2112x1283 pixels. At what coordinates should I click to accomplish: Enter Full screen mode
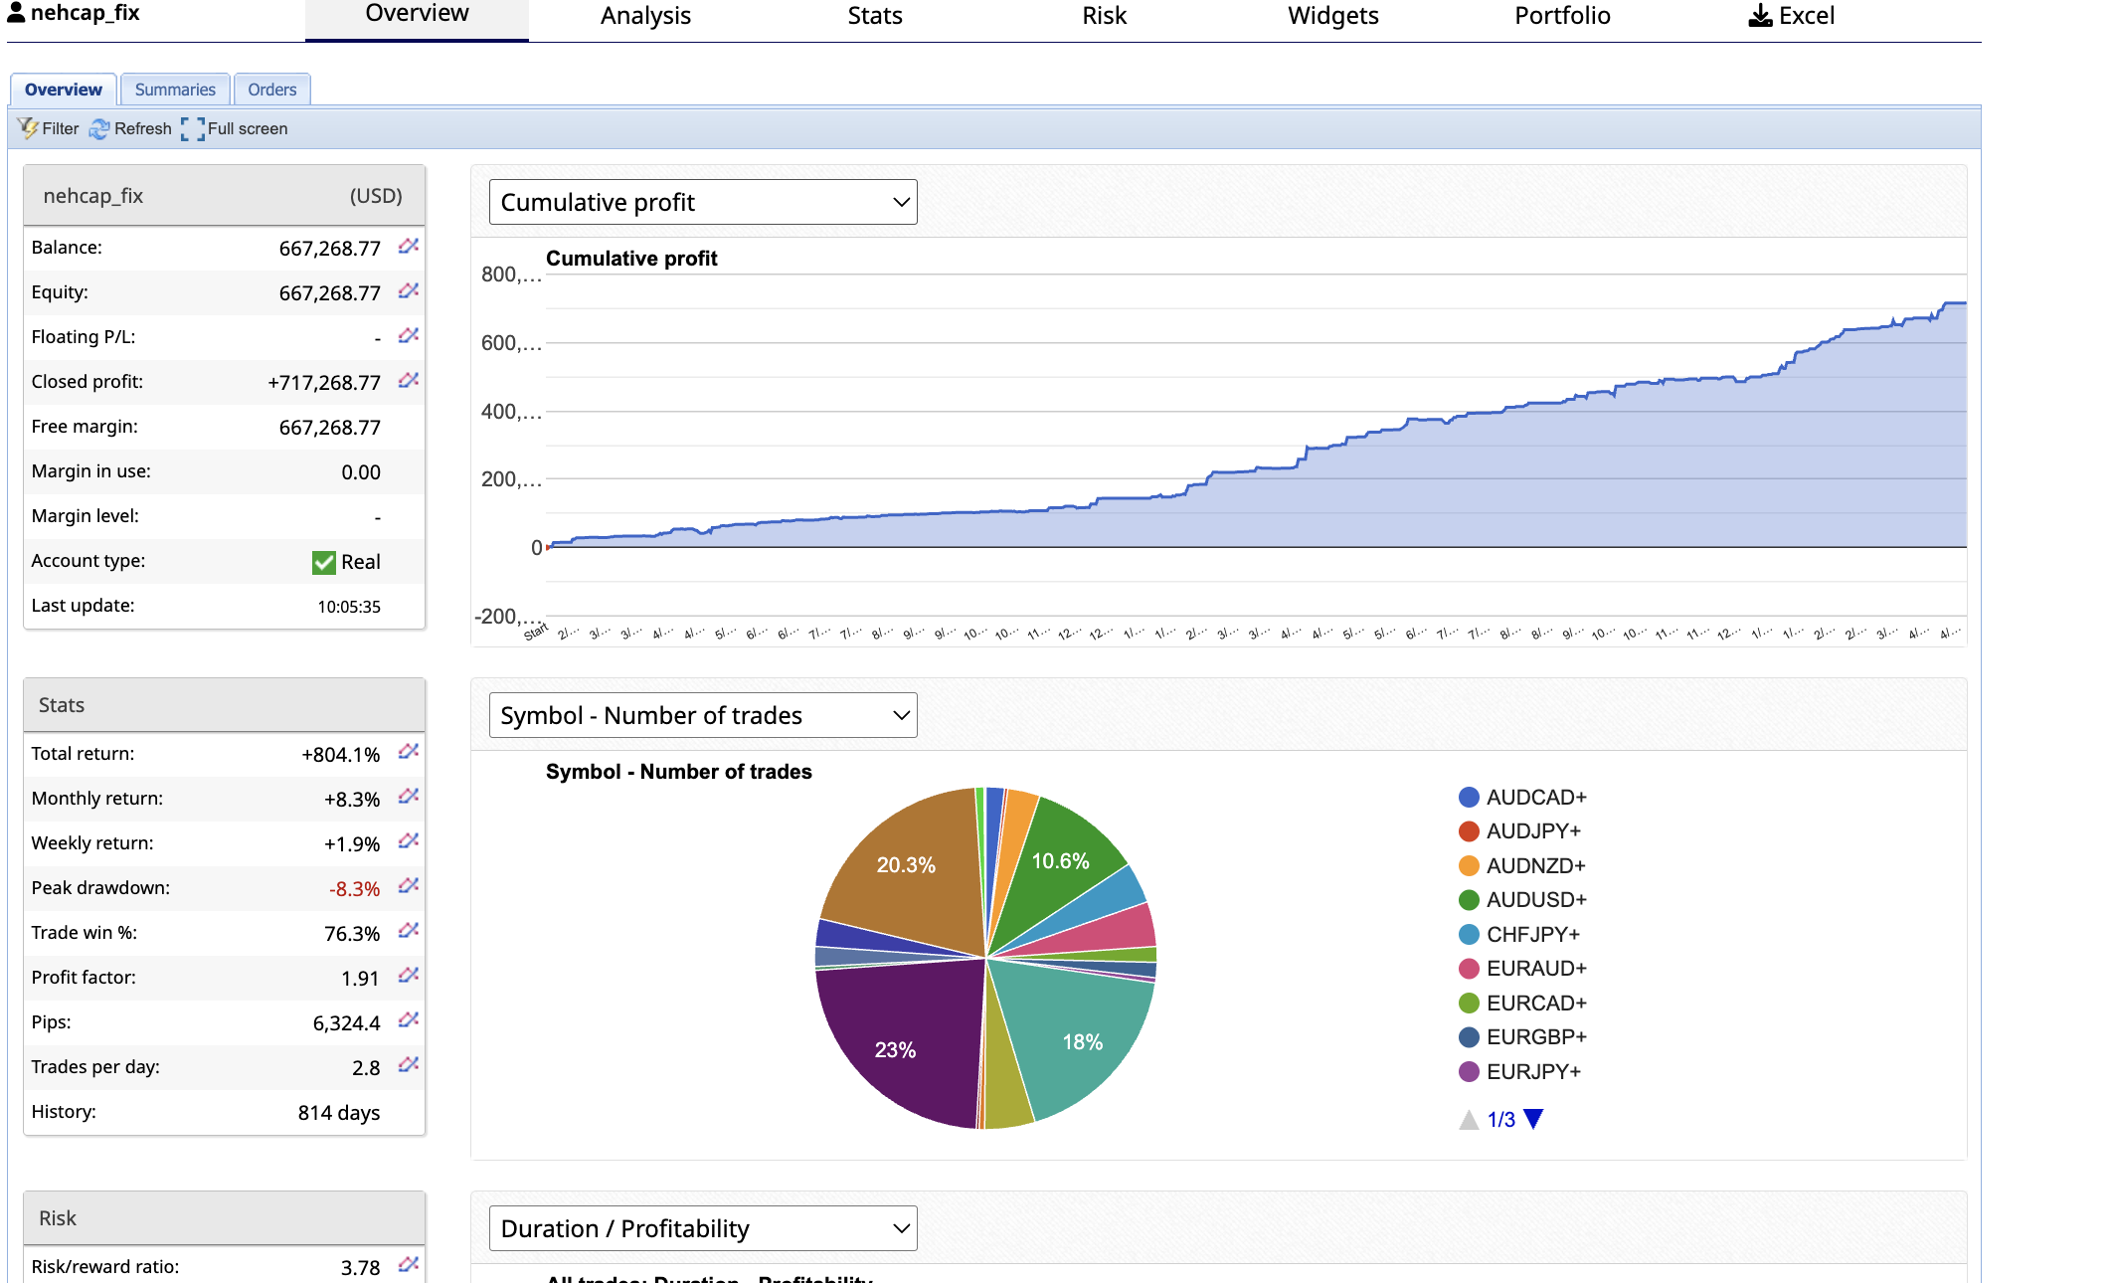[x=235, y=128]
